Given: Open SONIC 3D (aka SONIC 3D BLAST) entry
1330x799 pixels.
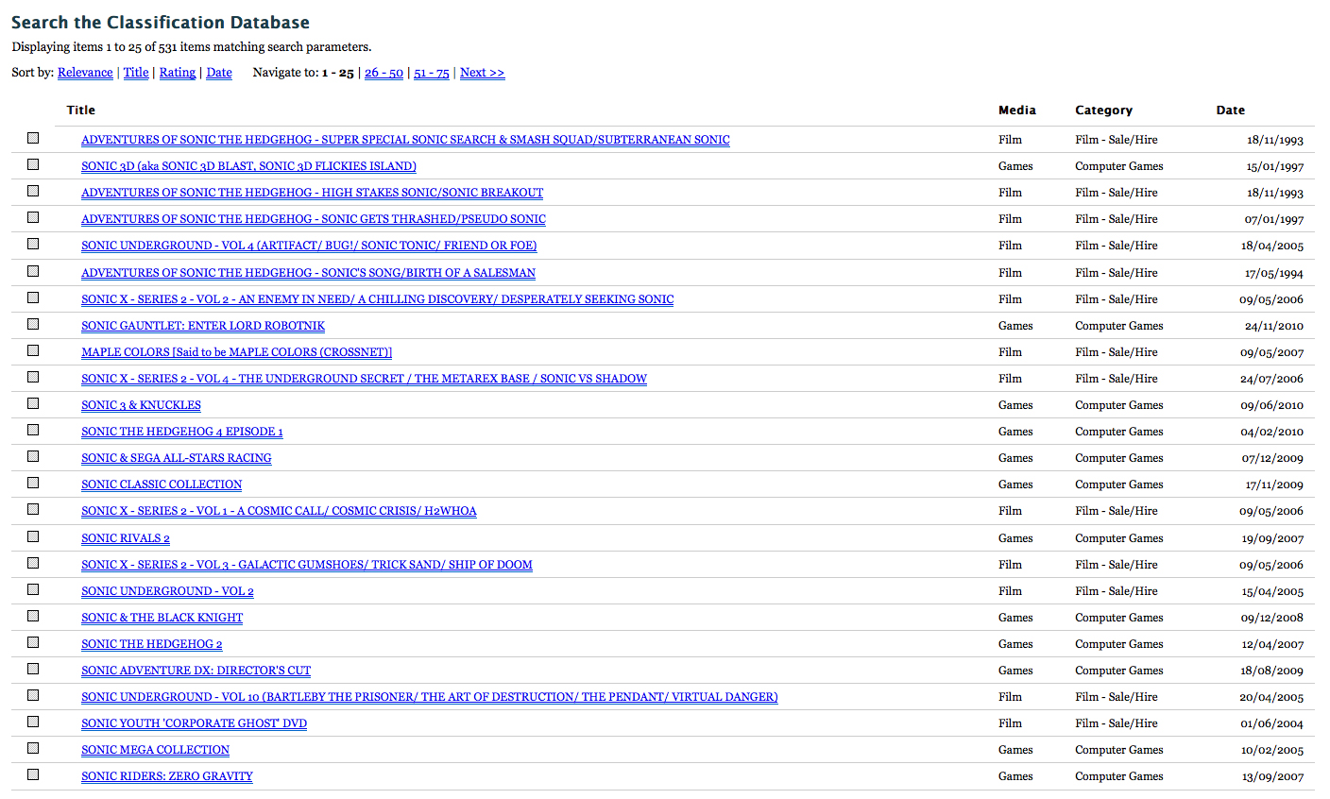Looking at the screenshot, I should click(x=248, y=166).
